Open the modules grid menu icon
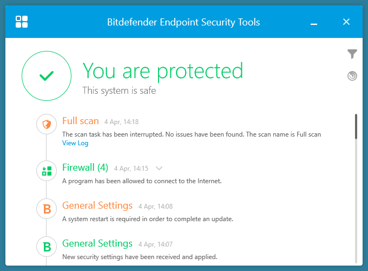The width and height of the screenshot is (368, 271). pyautogui.click(x=22, y=22)
